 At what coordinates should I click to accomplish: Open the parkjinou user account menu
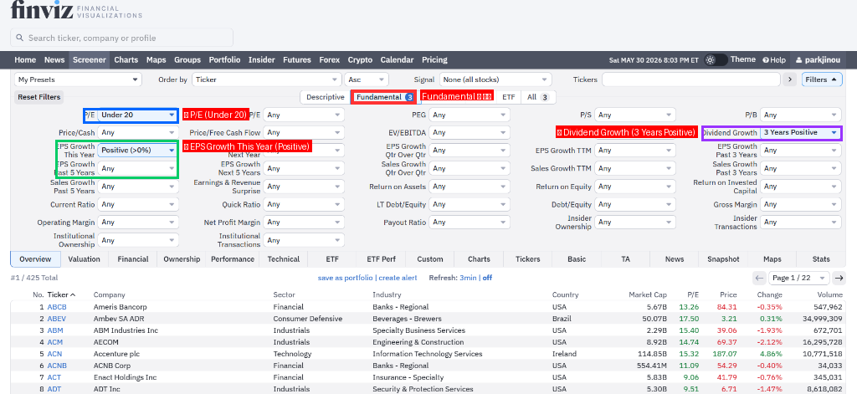[819, 60]
